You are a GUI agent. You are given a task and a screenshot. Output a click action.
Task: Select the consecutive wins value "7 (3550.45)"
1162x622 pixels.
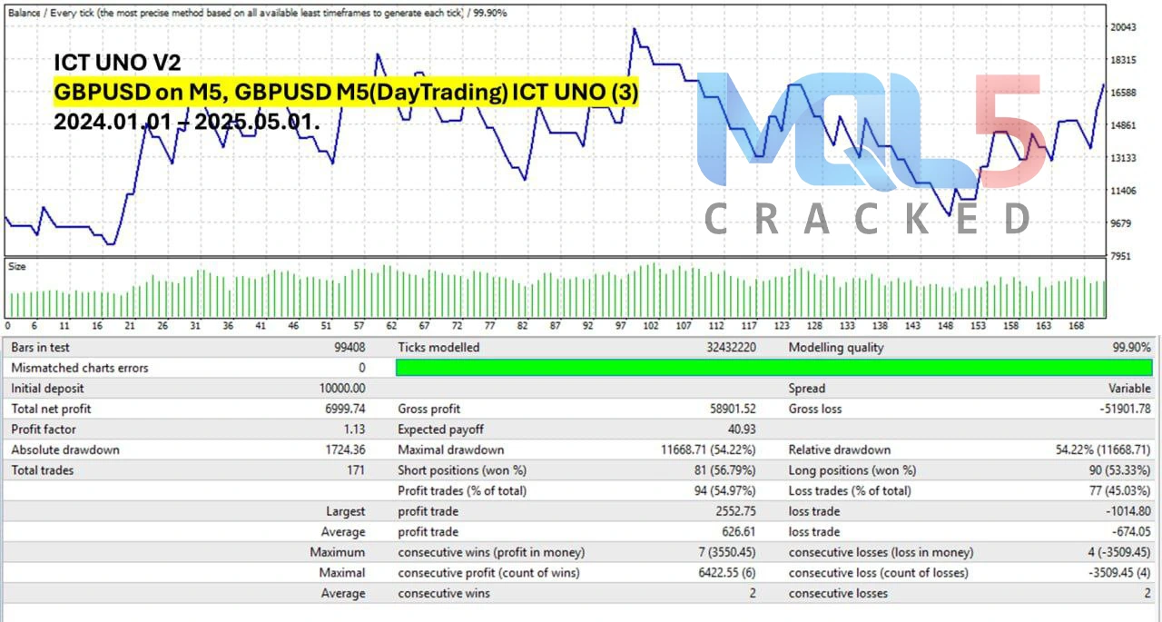(x=725, y=552)
